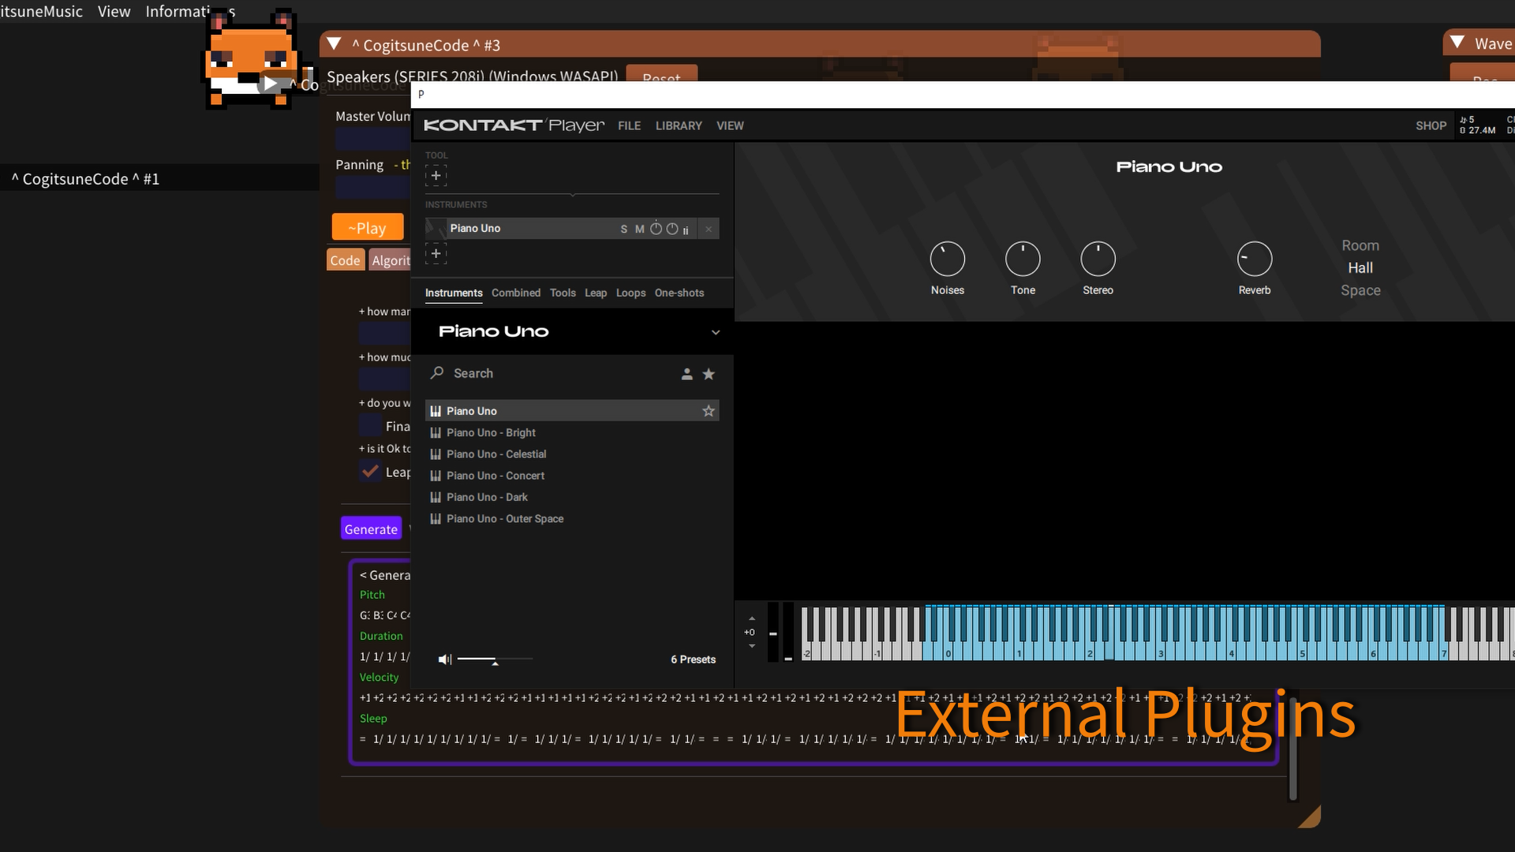The width and height of the screenshot is (1515, 852).
Task: Enable the Final checkbox
Action: (368, 426)
